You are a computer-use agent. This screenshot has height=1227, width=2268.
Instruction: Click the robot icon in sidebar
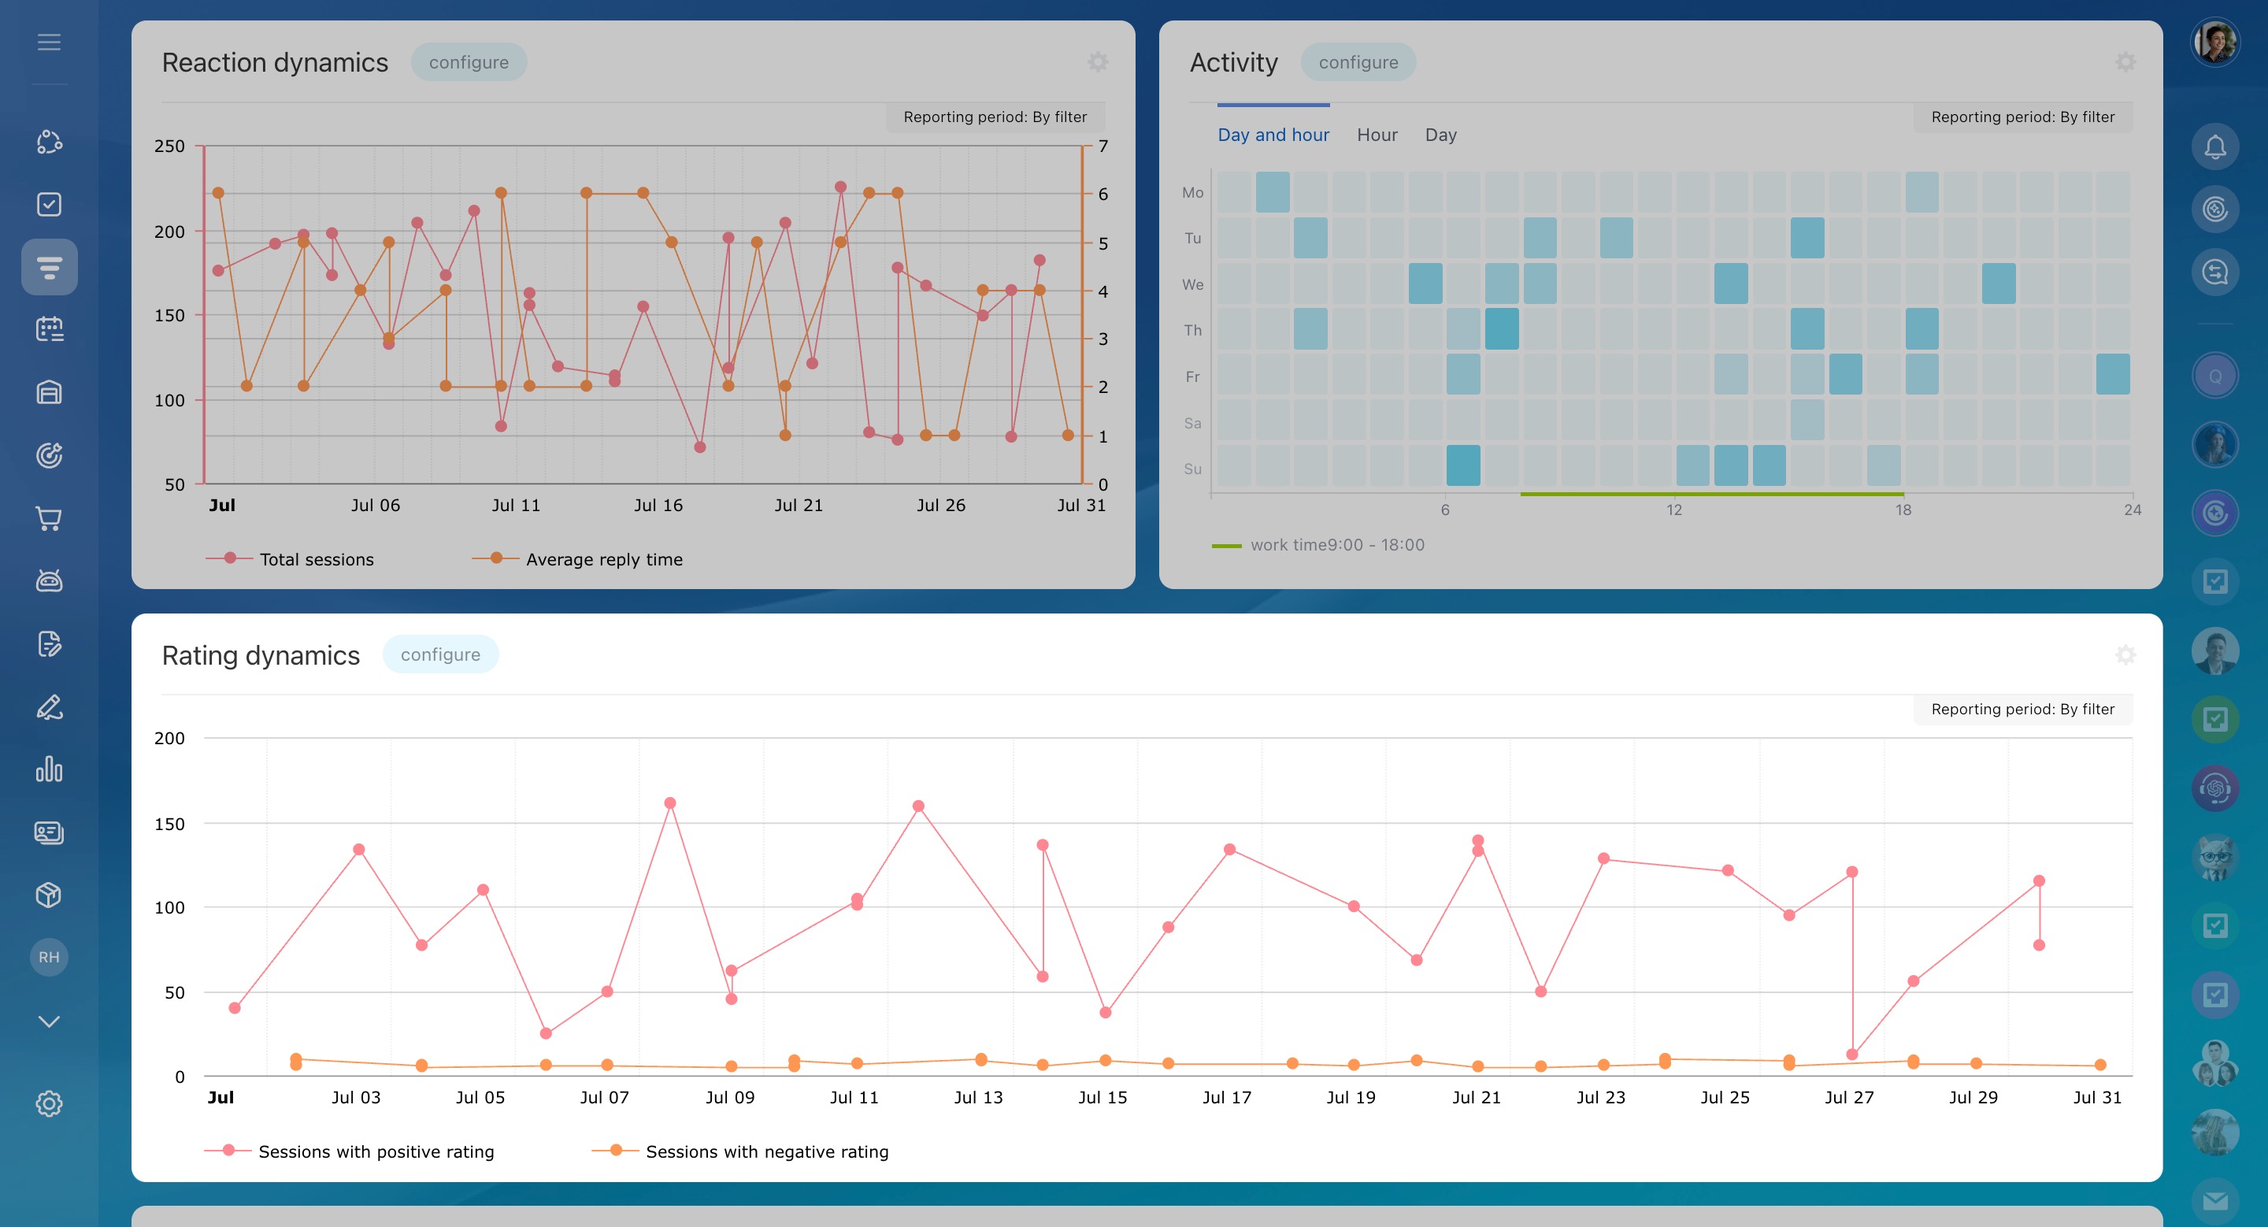tap(50, 581)
